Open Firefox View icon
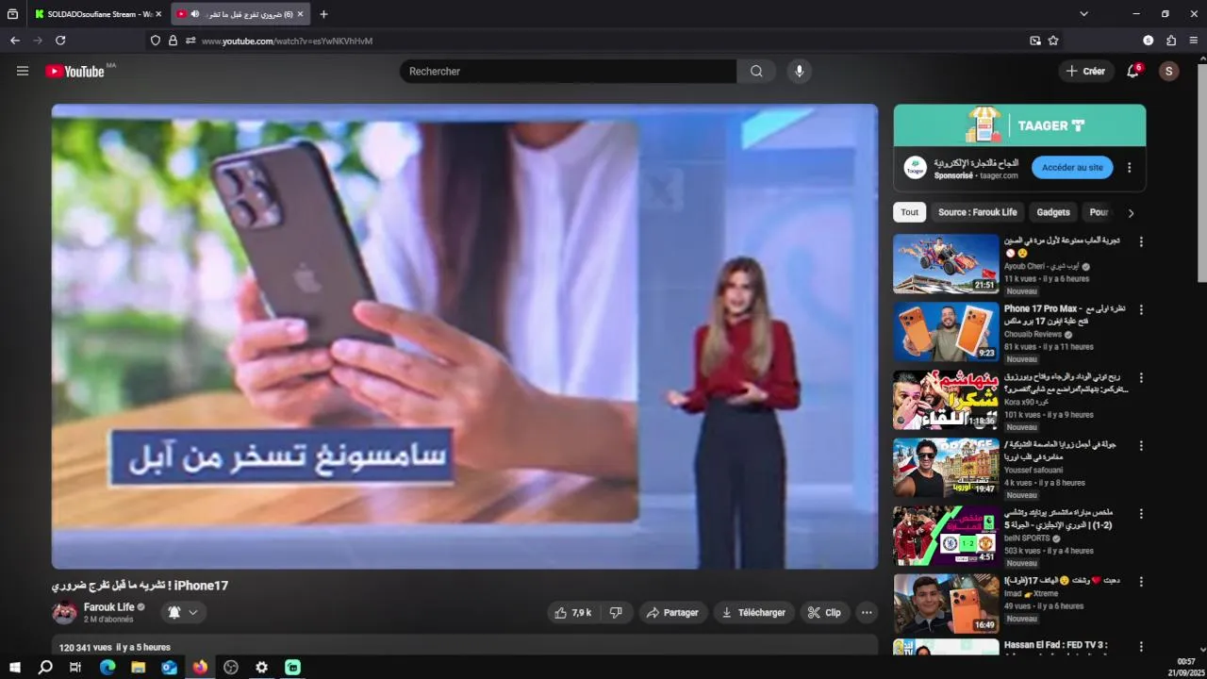The width and height of the screenshot is (1207, 679). [x=12, y=14]
